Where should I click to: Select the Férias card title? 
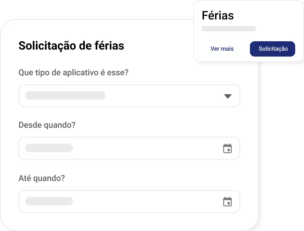pos(218,15)
